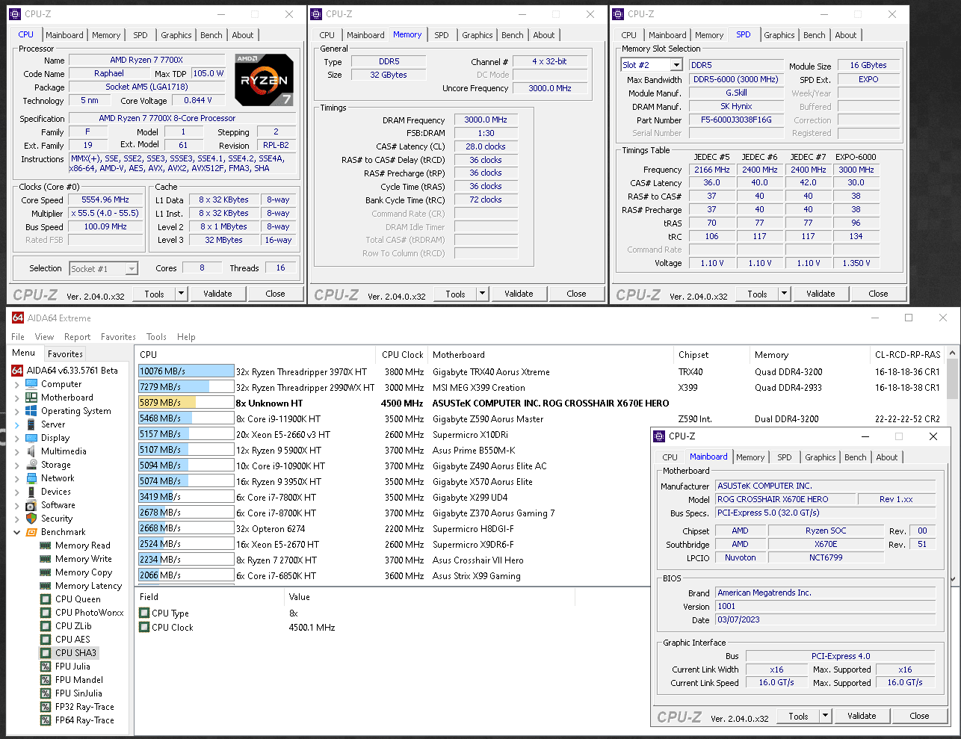Click the FPU Mandel benchmark icon
This screenshot has width=961, height=739.
pyautogui.click(x=46, y=680)
